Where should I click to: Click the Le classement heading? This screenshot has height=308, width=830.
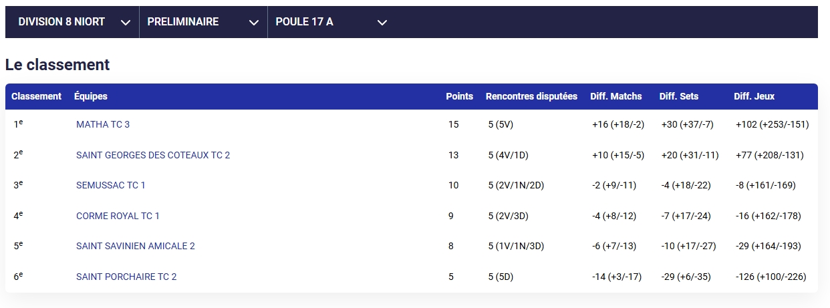coord(57,65)
